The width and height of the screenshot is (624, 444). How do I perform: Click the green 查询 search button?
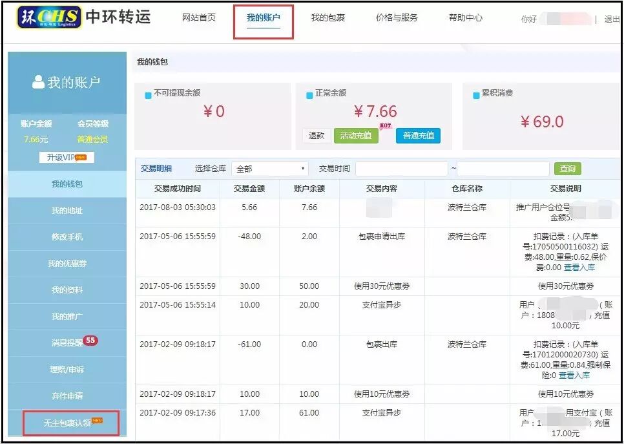click(568, 169)
